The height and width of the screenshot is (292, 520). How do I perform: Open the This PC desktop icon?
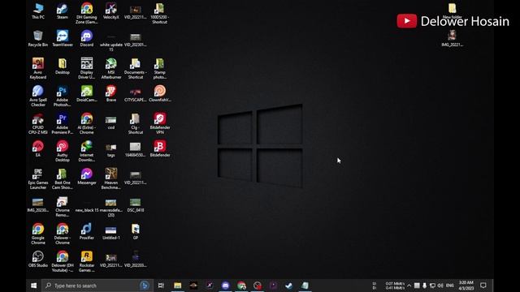pyautogui.click(x=38, y=11)
